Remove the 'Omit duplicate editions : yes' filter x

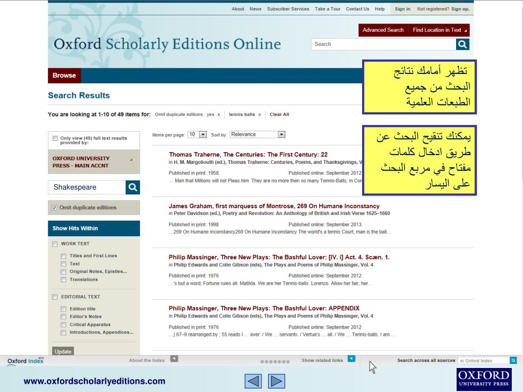pos(219,115)
